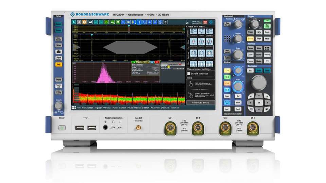Select the Pos. duty cycle measurement icon
Image resolution: width=326 pixels, height=183 pixels.
pyautogui.click(x=193, y=53)
